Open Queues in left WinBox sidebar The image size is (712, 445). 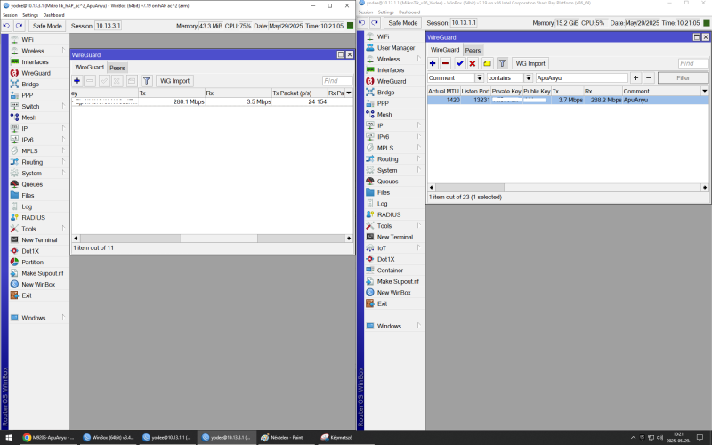click(x=32, y=184)
